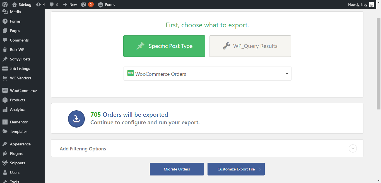Click the Analytics bar chart icon

5,109
